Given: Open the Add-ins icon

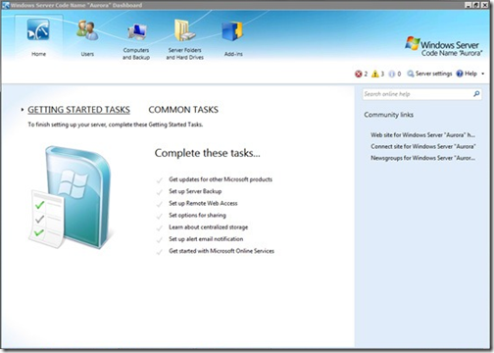Looking at the screenshot, I should [x=232, y=31].
